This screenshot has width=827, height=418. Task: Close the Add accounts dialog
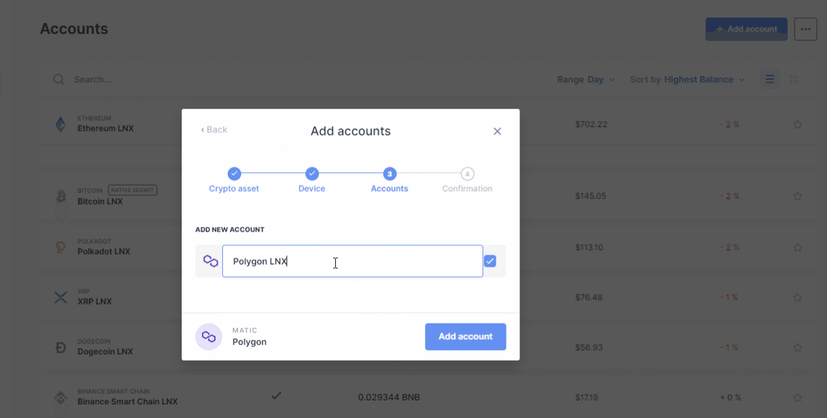[497, 131]
